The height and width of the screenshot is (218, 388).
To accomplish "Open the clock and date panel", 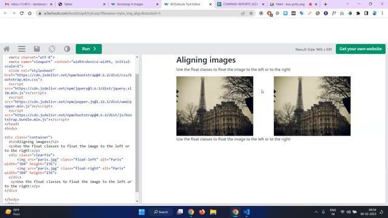I will coord(369,212).
